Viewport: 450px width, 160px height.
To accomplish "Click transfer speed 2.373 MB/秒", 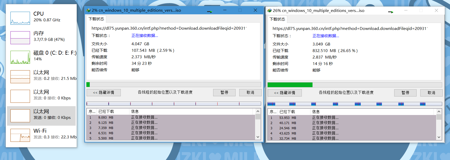I will point(143,57).
